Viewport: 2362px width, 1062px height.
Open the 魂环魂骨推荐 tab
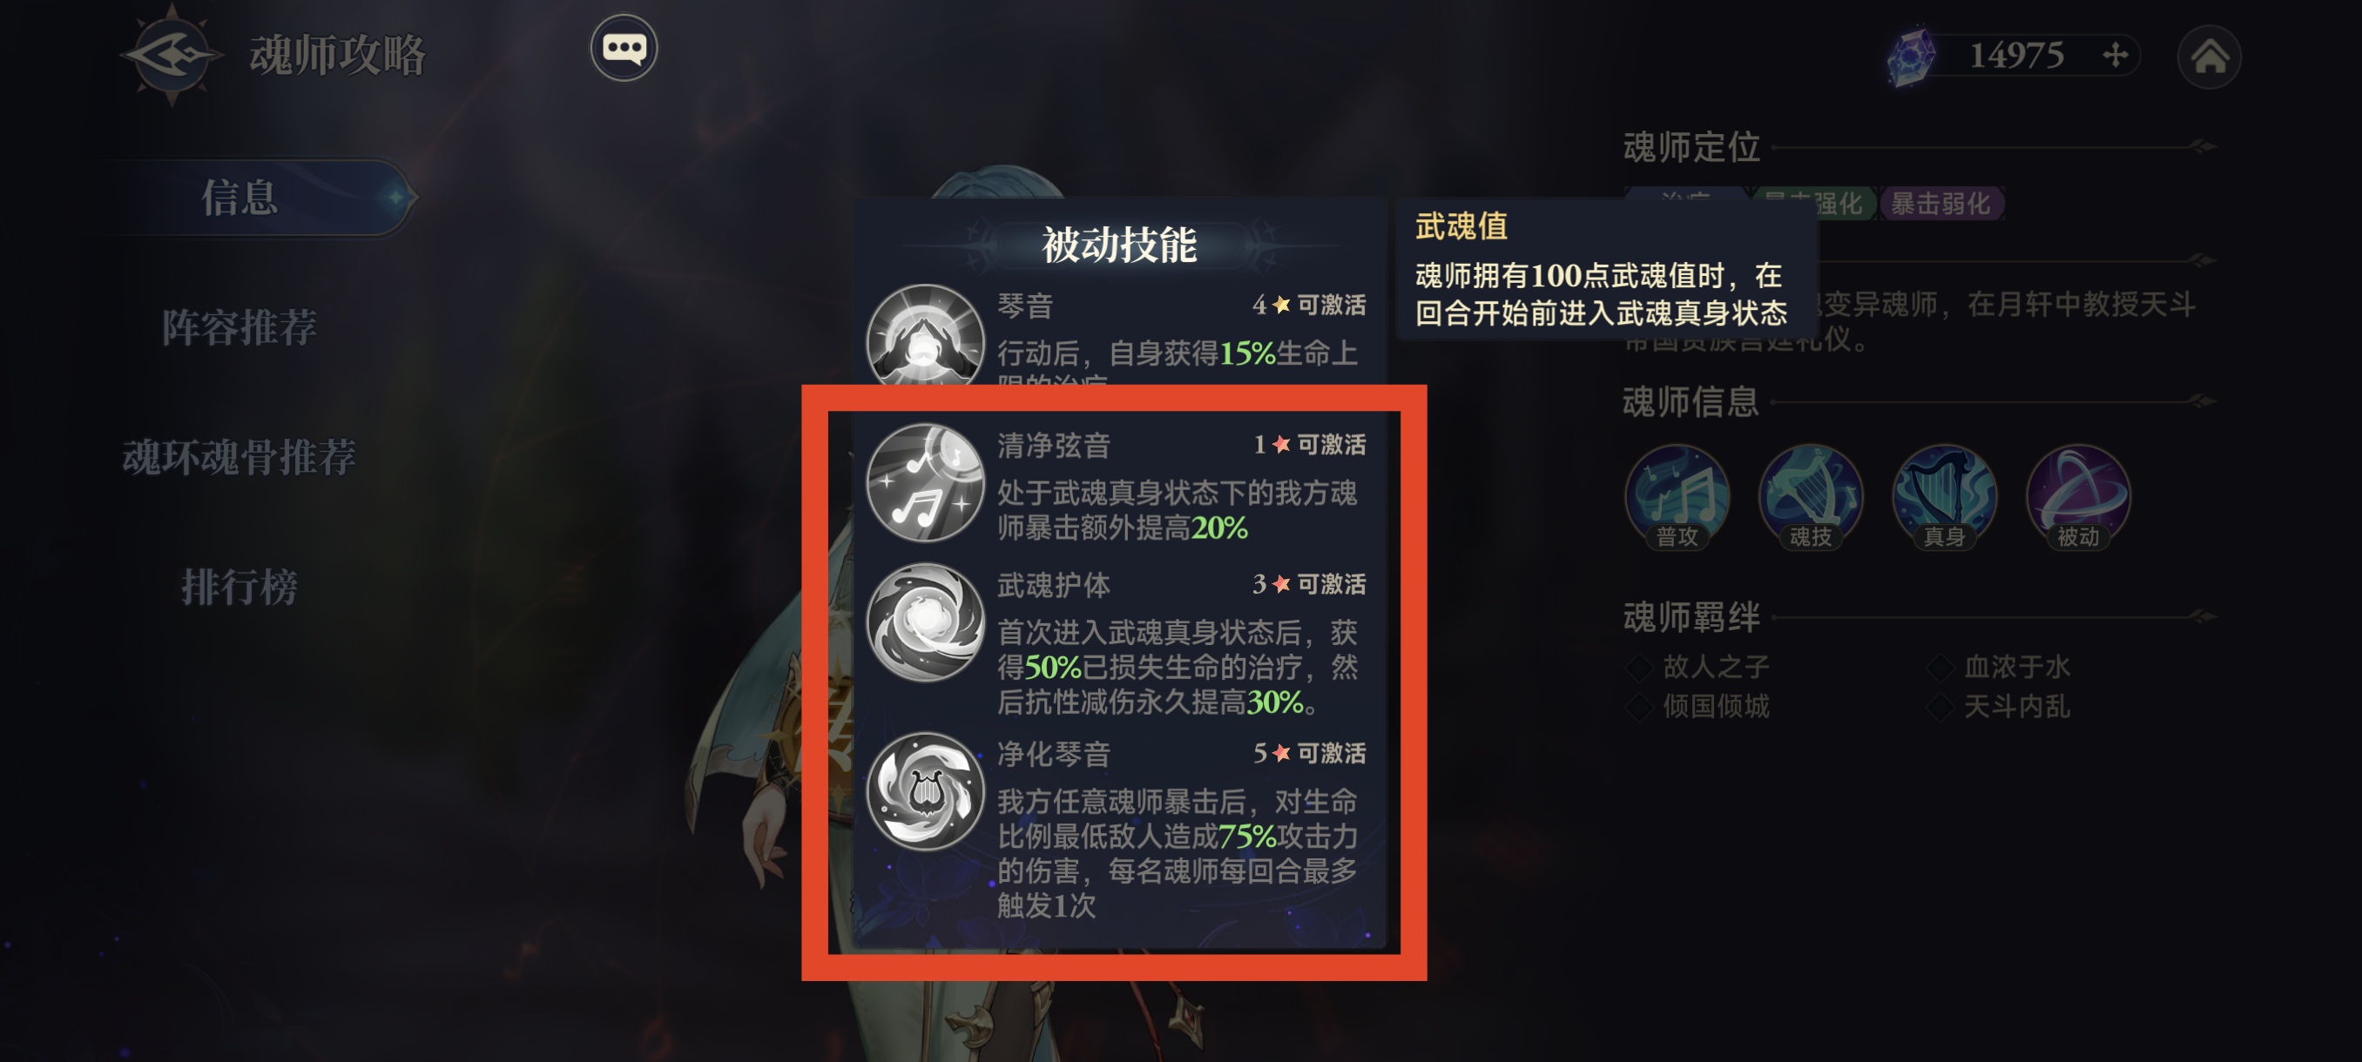click(240, 457)
